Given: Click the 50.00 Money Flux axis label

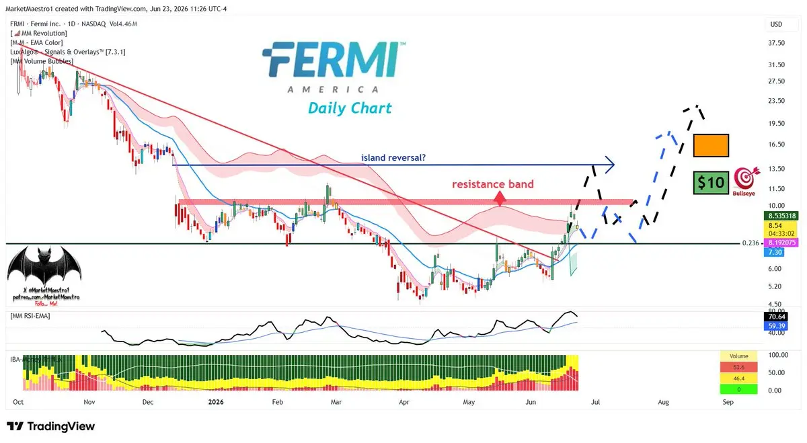Looking at the screenshot, I should click(x=775, y=372).
